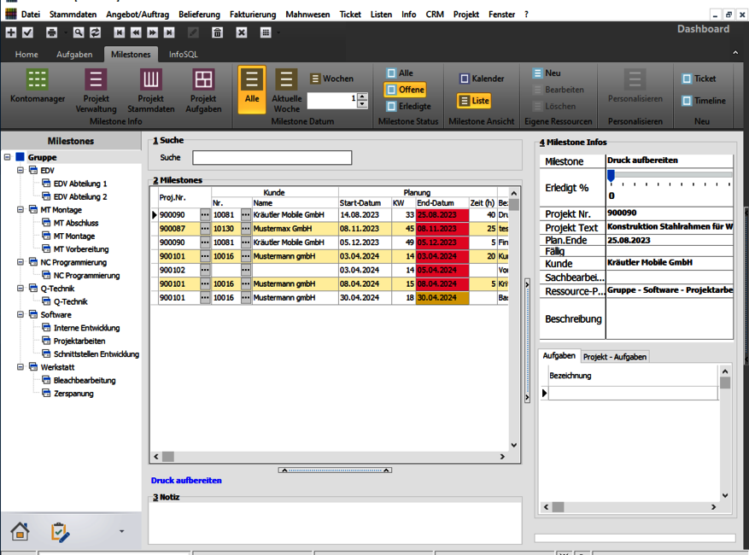Click the Erledigt % slider handle
Image resolution: width=749 pixels, height=555 pixels.
click(x=611, y=175)
